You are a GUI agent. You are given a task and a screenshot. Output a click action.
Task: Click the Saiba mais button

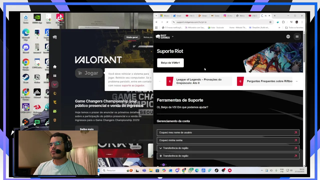[x=87, y=129]
